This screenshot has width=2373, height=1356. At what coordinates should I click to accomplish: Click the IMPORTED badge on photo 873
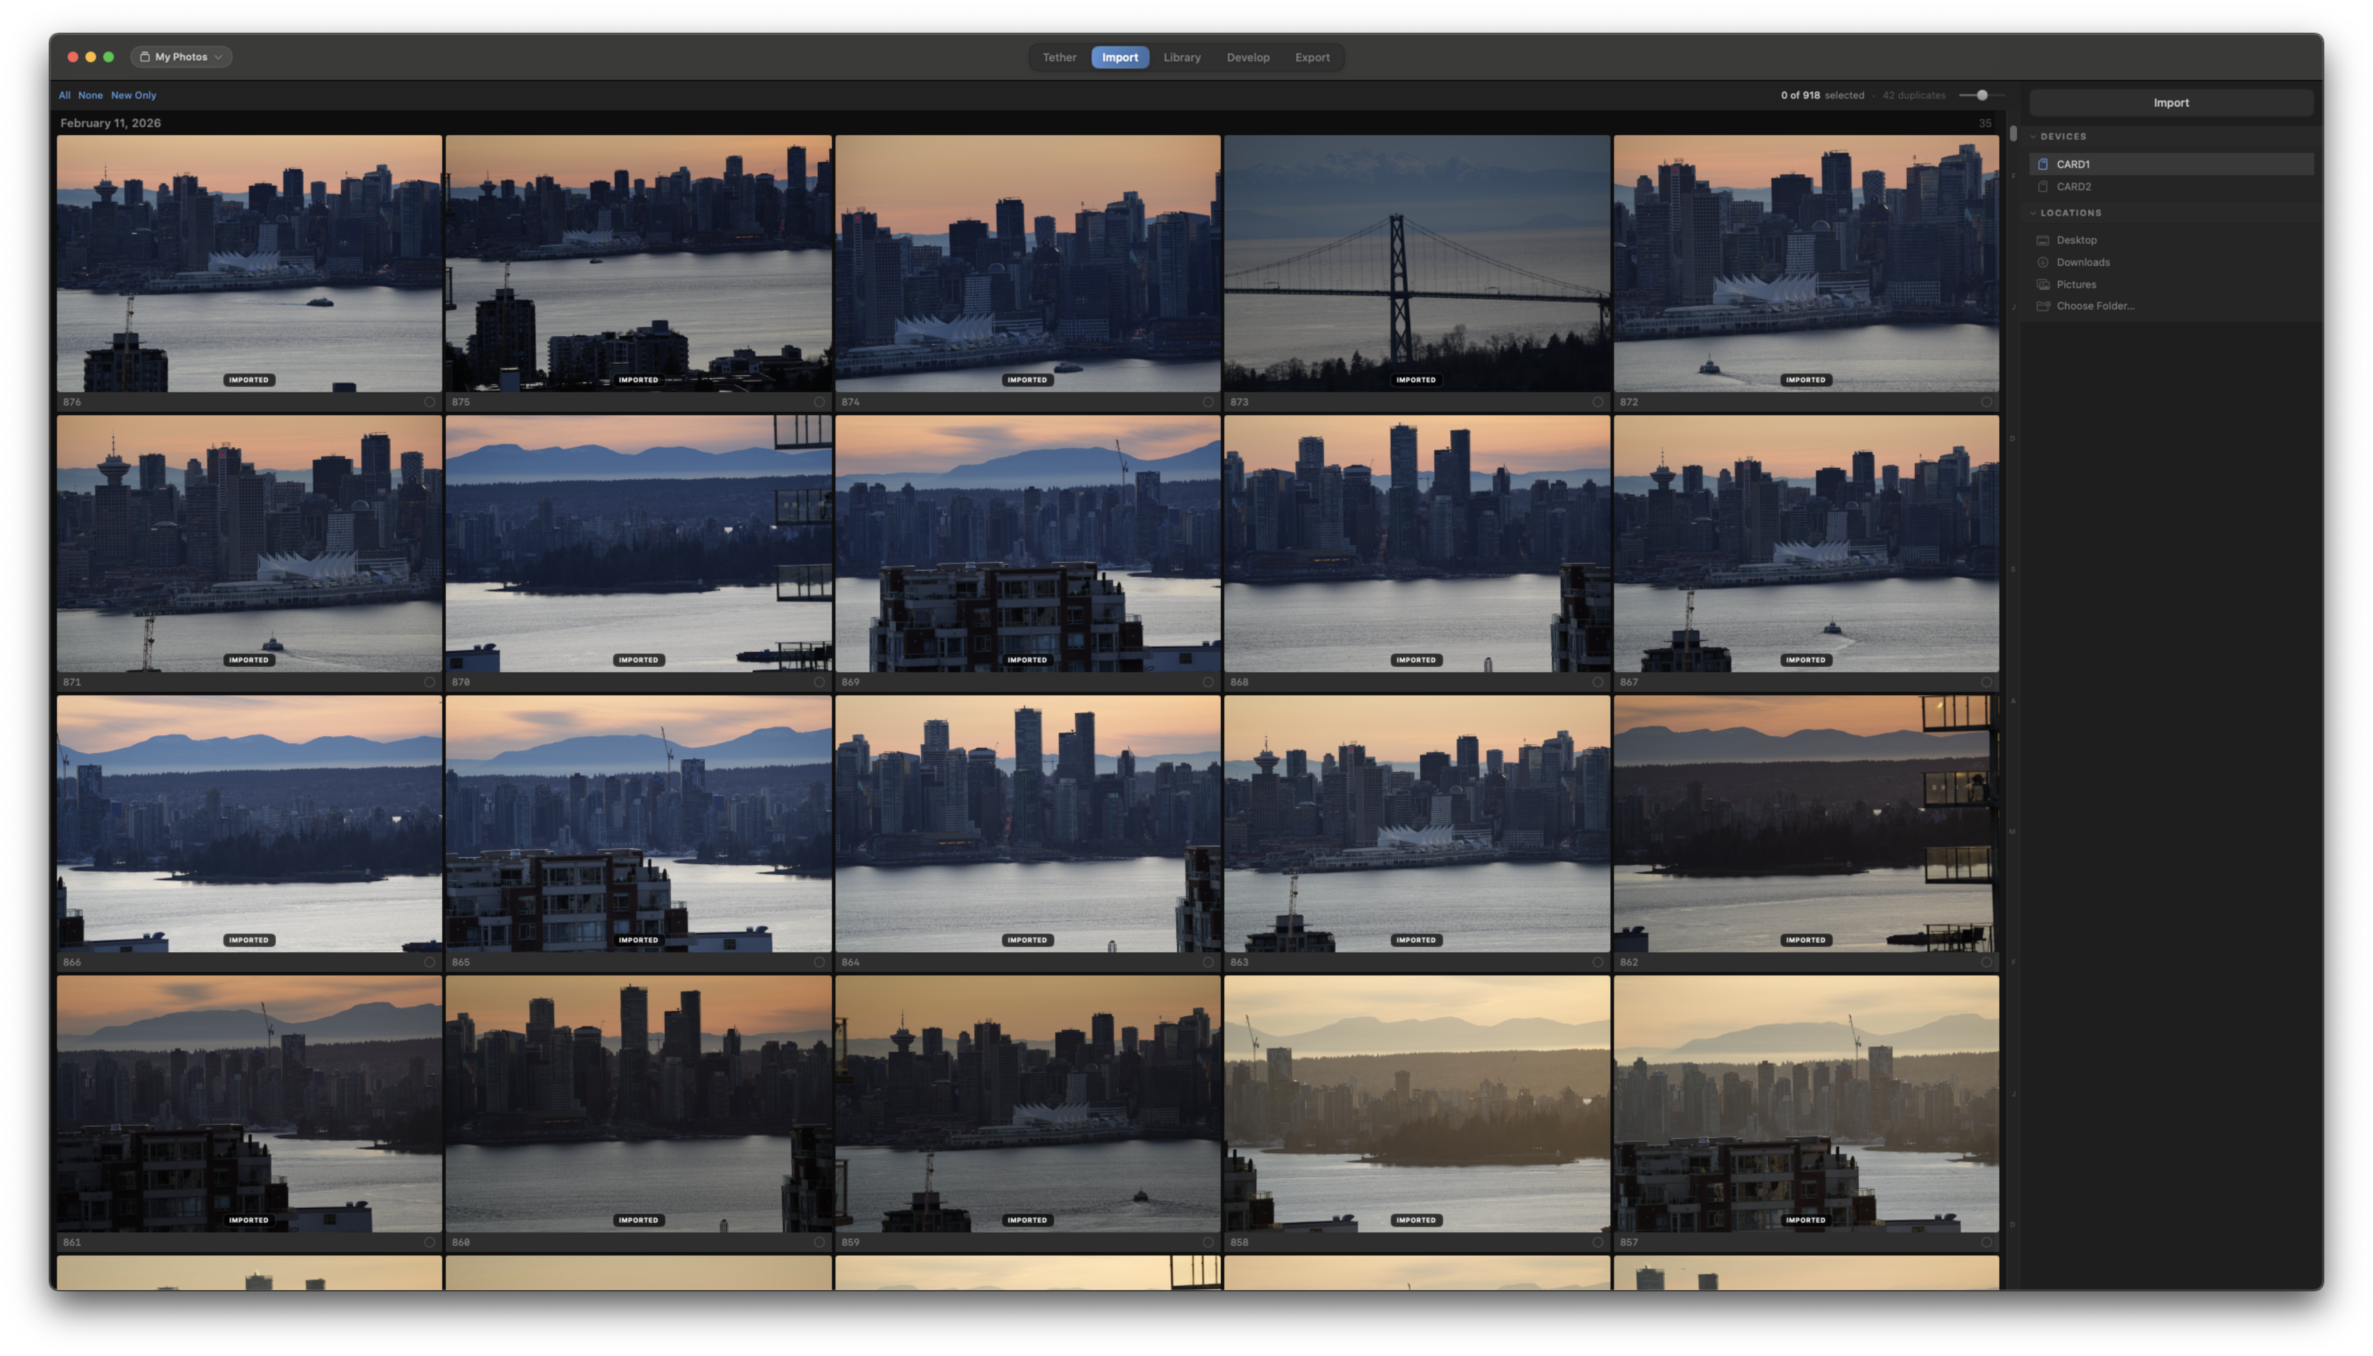coord(1415,380)
